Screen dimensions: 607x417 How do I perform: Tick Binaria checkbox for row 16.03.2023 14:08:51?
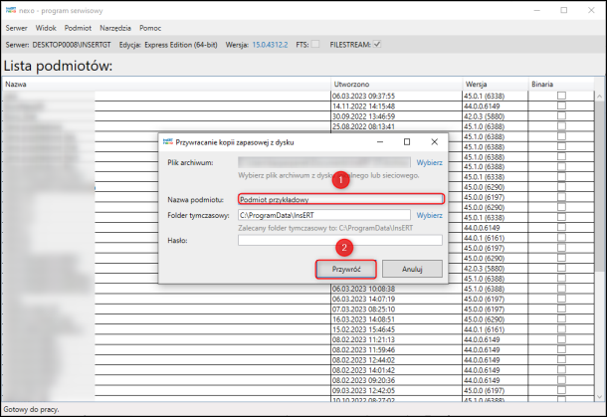coord(561,318)
